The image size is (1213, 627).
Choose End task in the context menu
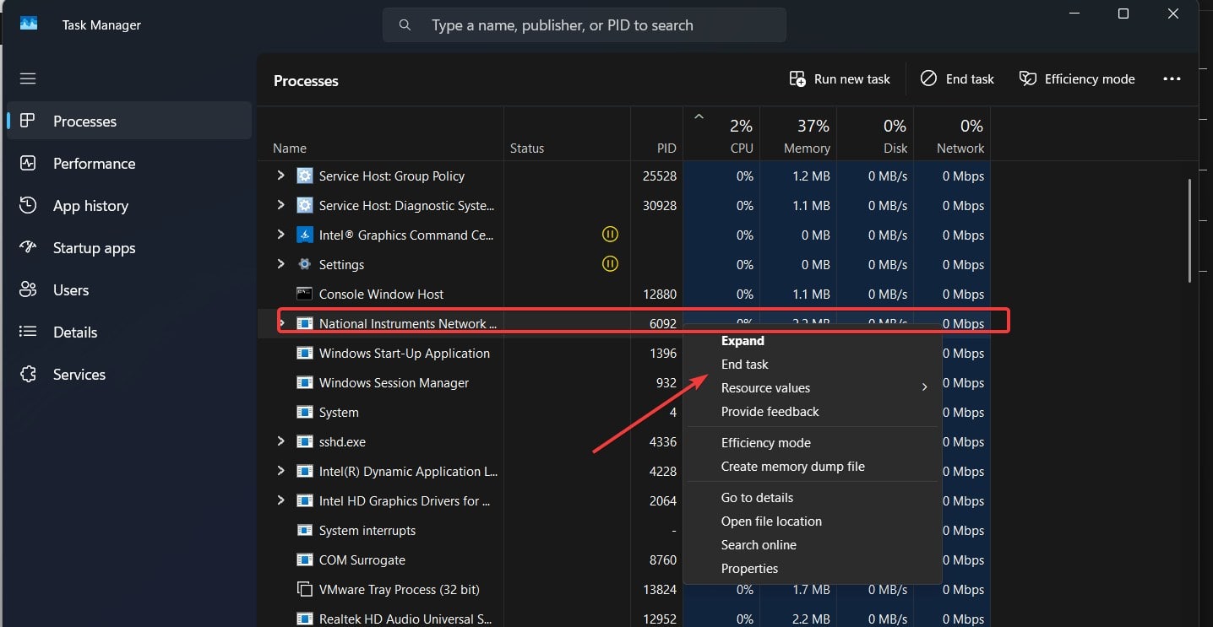click(x=744, y=365)
